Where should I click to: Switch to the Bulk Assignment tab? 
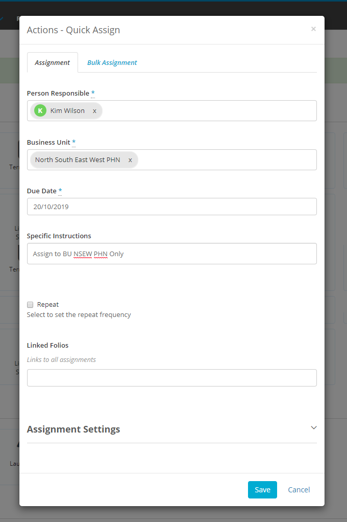(112, 62)
